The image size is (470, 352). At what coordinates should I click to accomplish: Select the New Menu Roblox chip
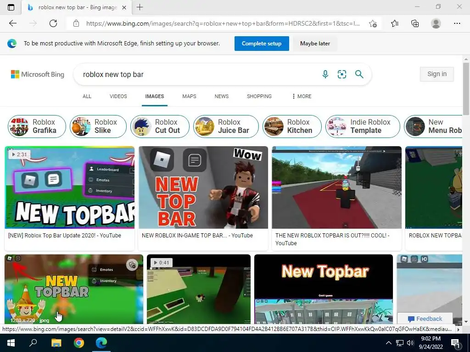433,126
